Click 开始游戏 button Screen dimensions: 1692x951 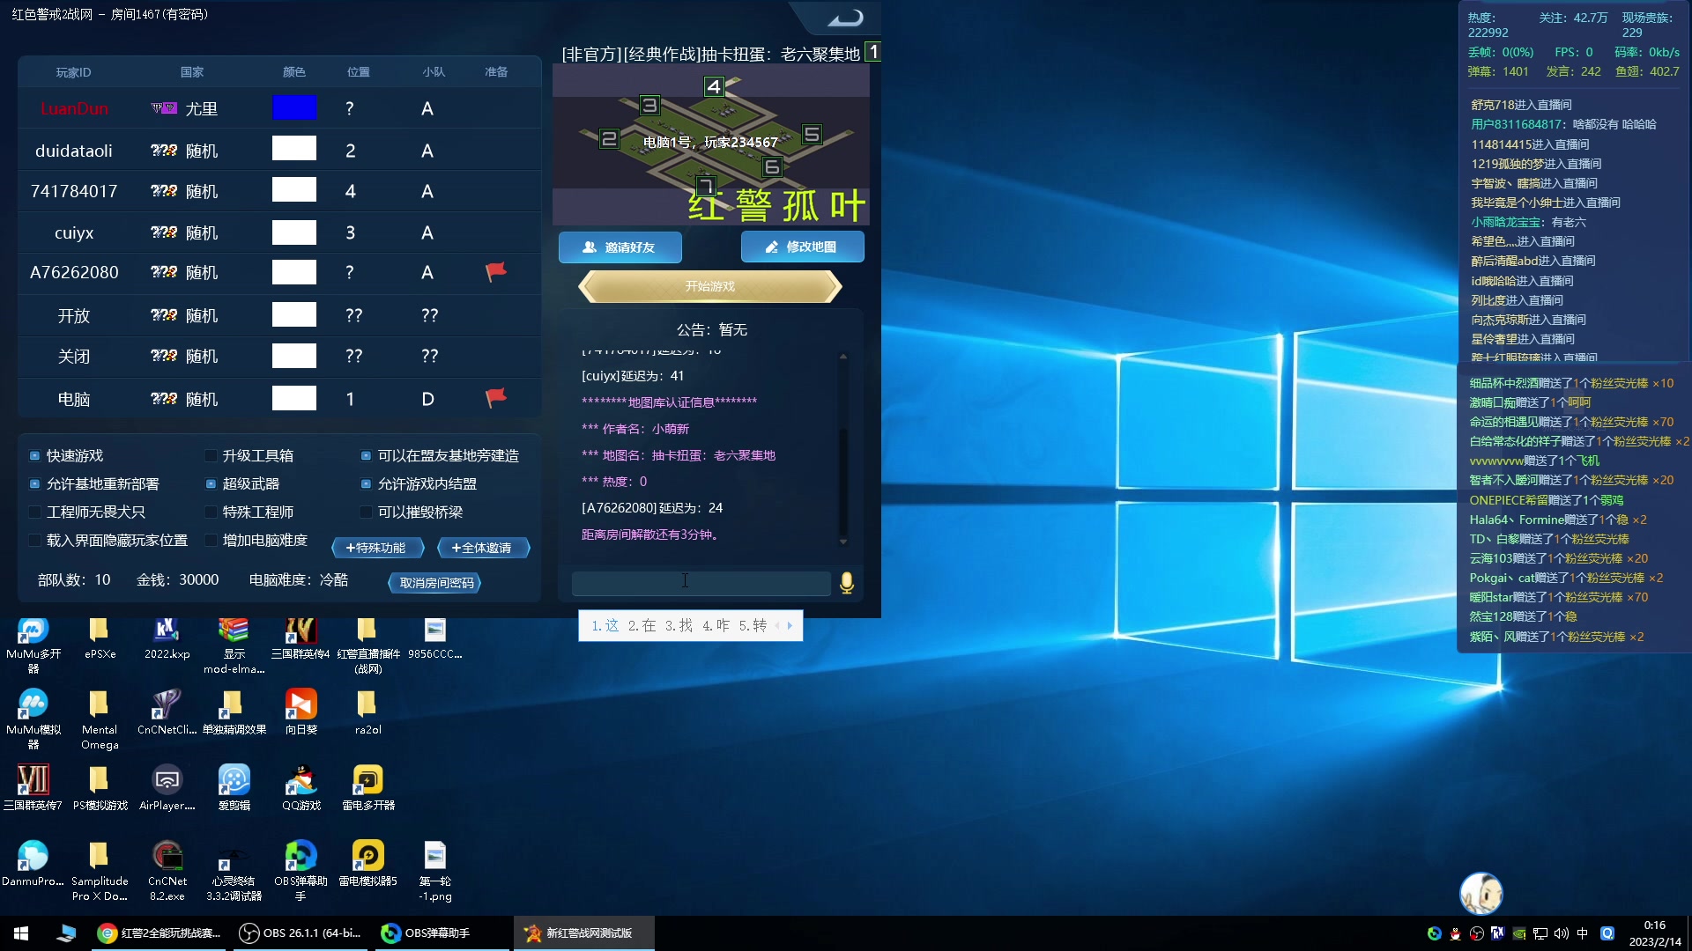pos(710,286)
